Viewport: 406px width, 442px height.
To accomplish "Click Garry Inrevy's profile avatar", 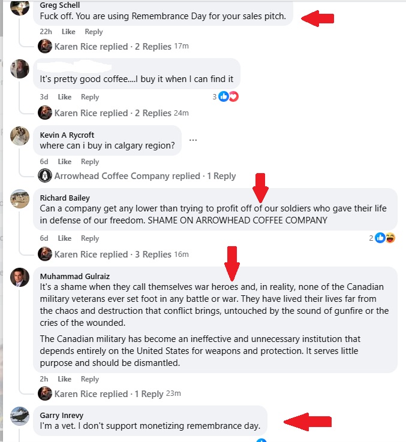I will coord(20,415).
